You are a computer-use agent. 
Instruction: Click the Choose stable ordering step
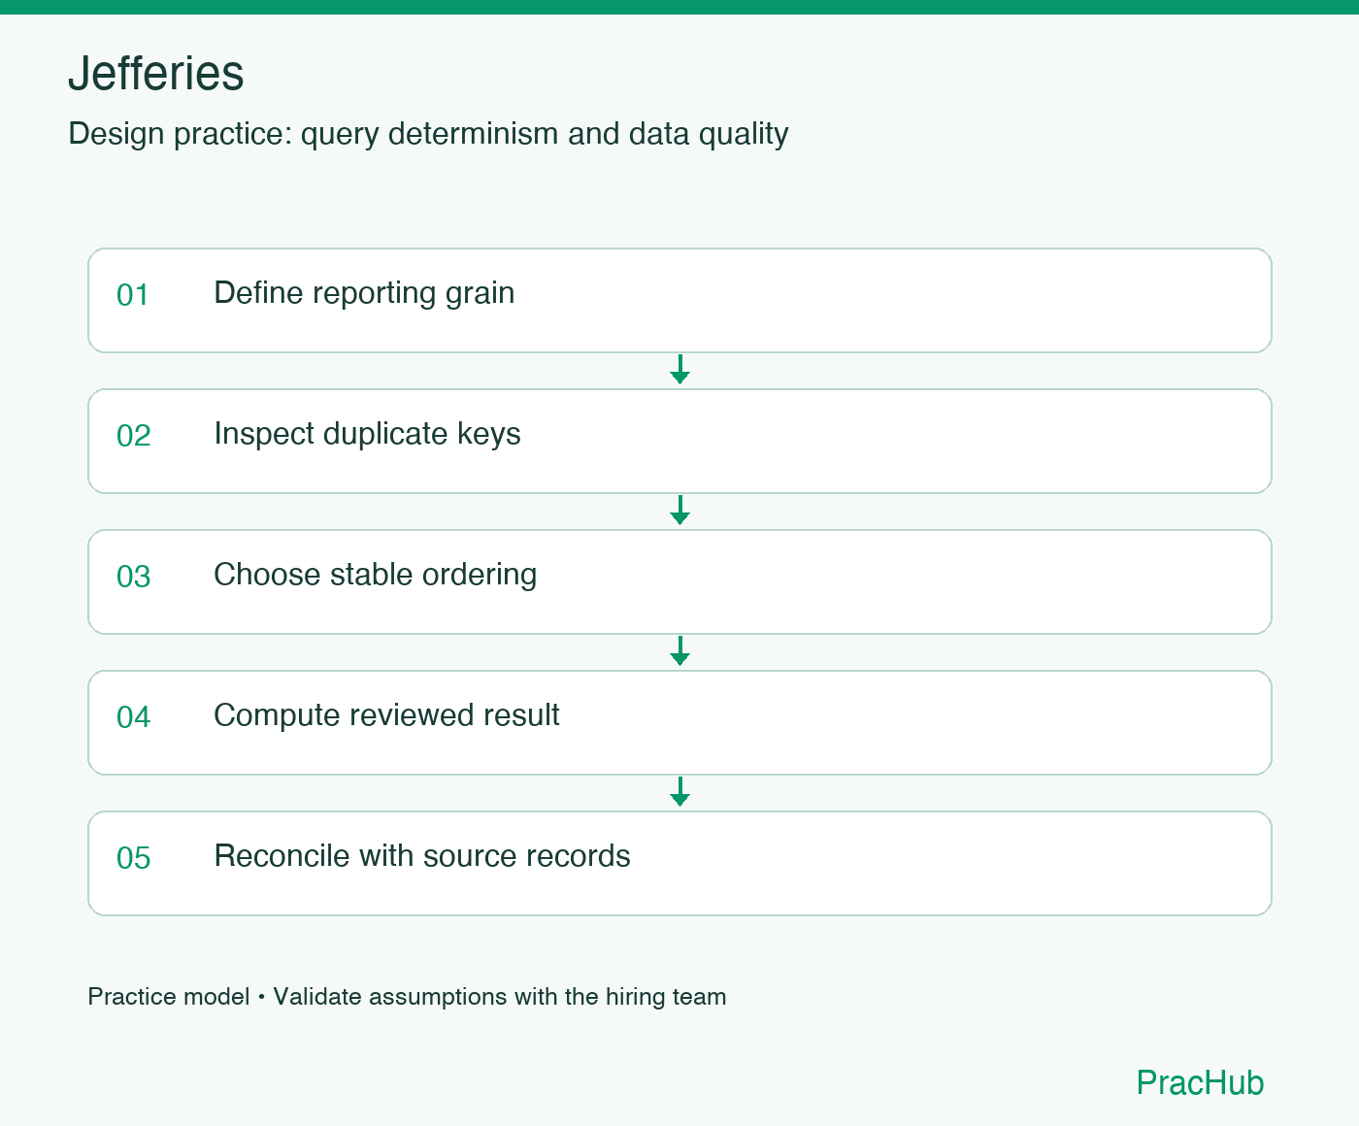[679, 581]
